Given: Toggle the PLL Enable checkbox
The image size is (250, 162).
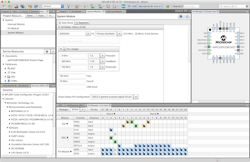Looking at the screenshot, I should [64, 49].
